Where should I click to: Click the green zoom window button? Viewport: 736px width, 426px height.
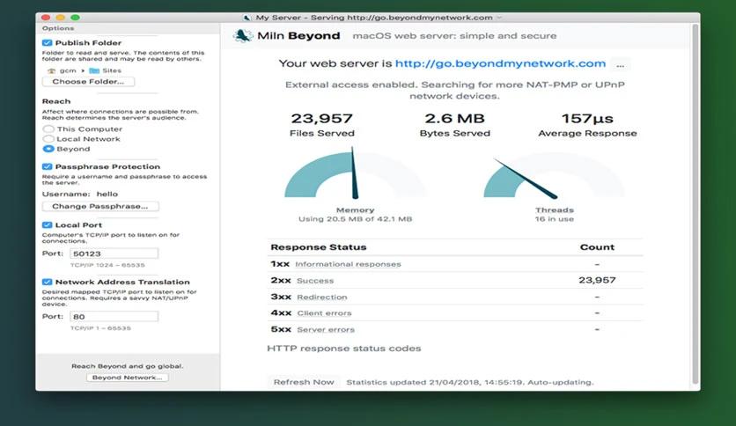tap(75, 18)
